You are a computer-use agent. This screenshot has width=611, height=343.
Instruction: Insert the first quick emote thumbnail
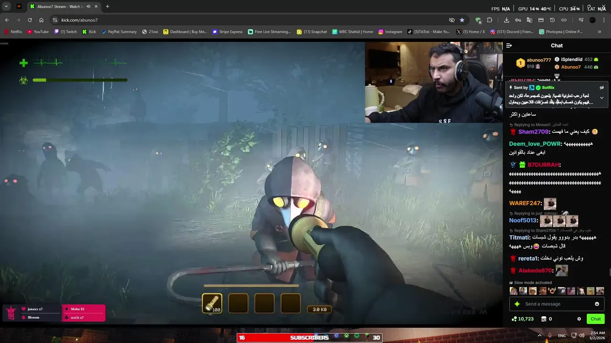point(514,291)
